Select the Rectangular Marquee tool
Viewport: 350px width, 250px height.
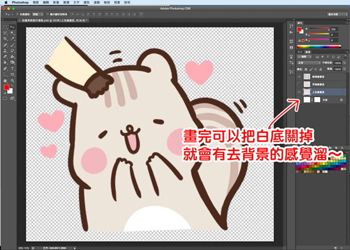pyautogui.click(x=5, y=27)
